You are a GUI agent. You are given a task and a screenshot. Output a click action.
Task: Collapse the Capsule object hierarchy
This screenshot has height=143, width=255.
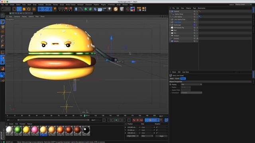[x=170, y=12]
